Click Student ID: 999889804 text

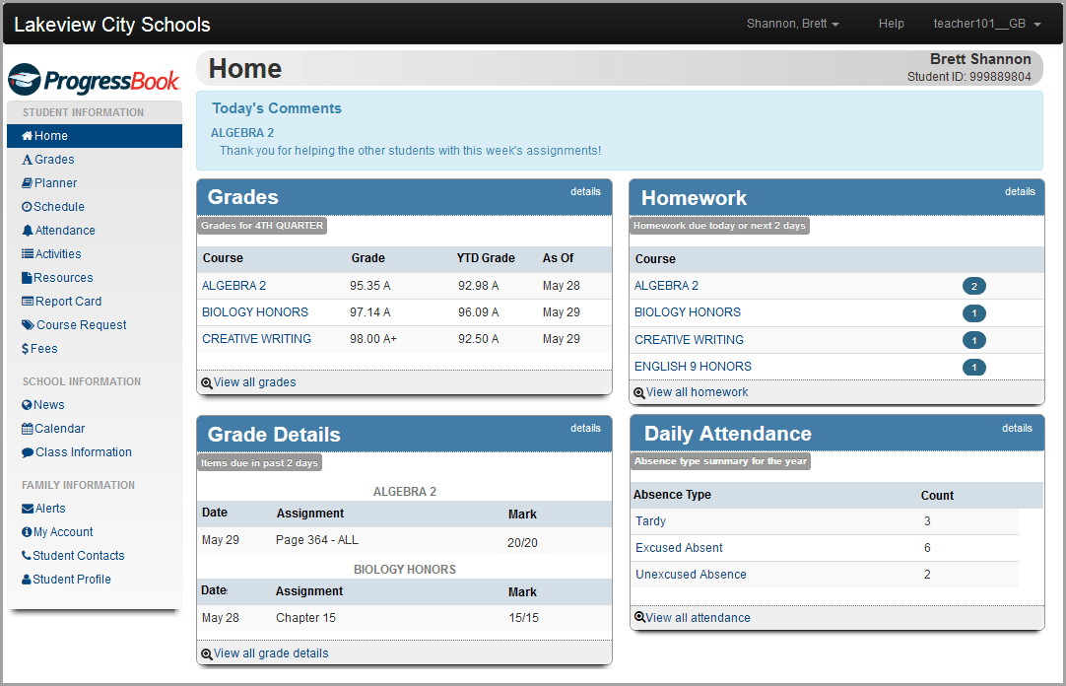tap(968, 77)
